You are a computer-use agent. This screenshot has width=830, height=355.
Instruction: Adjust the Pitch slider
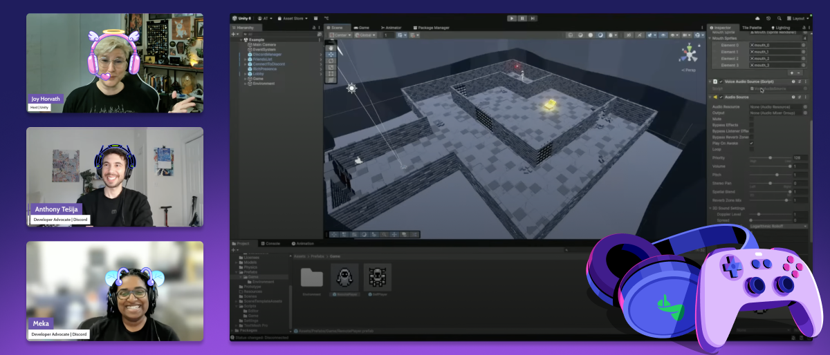[x=771, y=175]
